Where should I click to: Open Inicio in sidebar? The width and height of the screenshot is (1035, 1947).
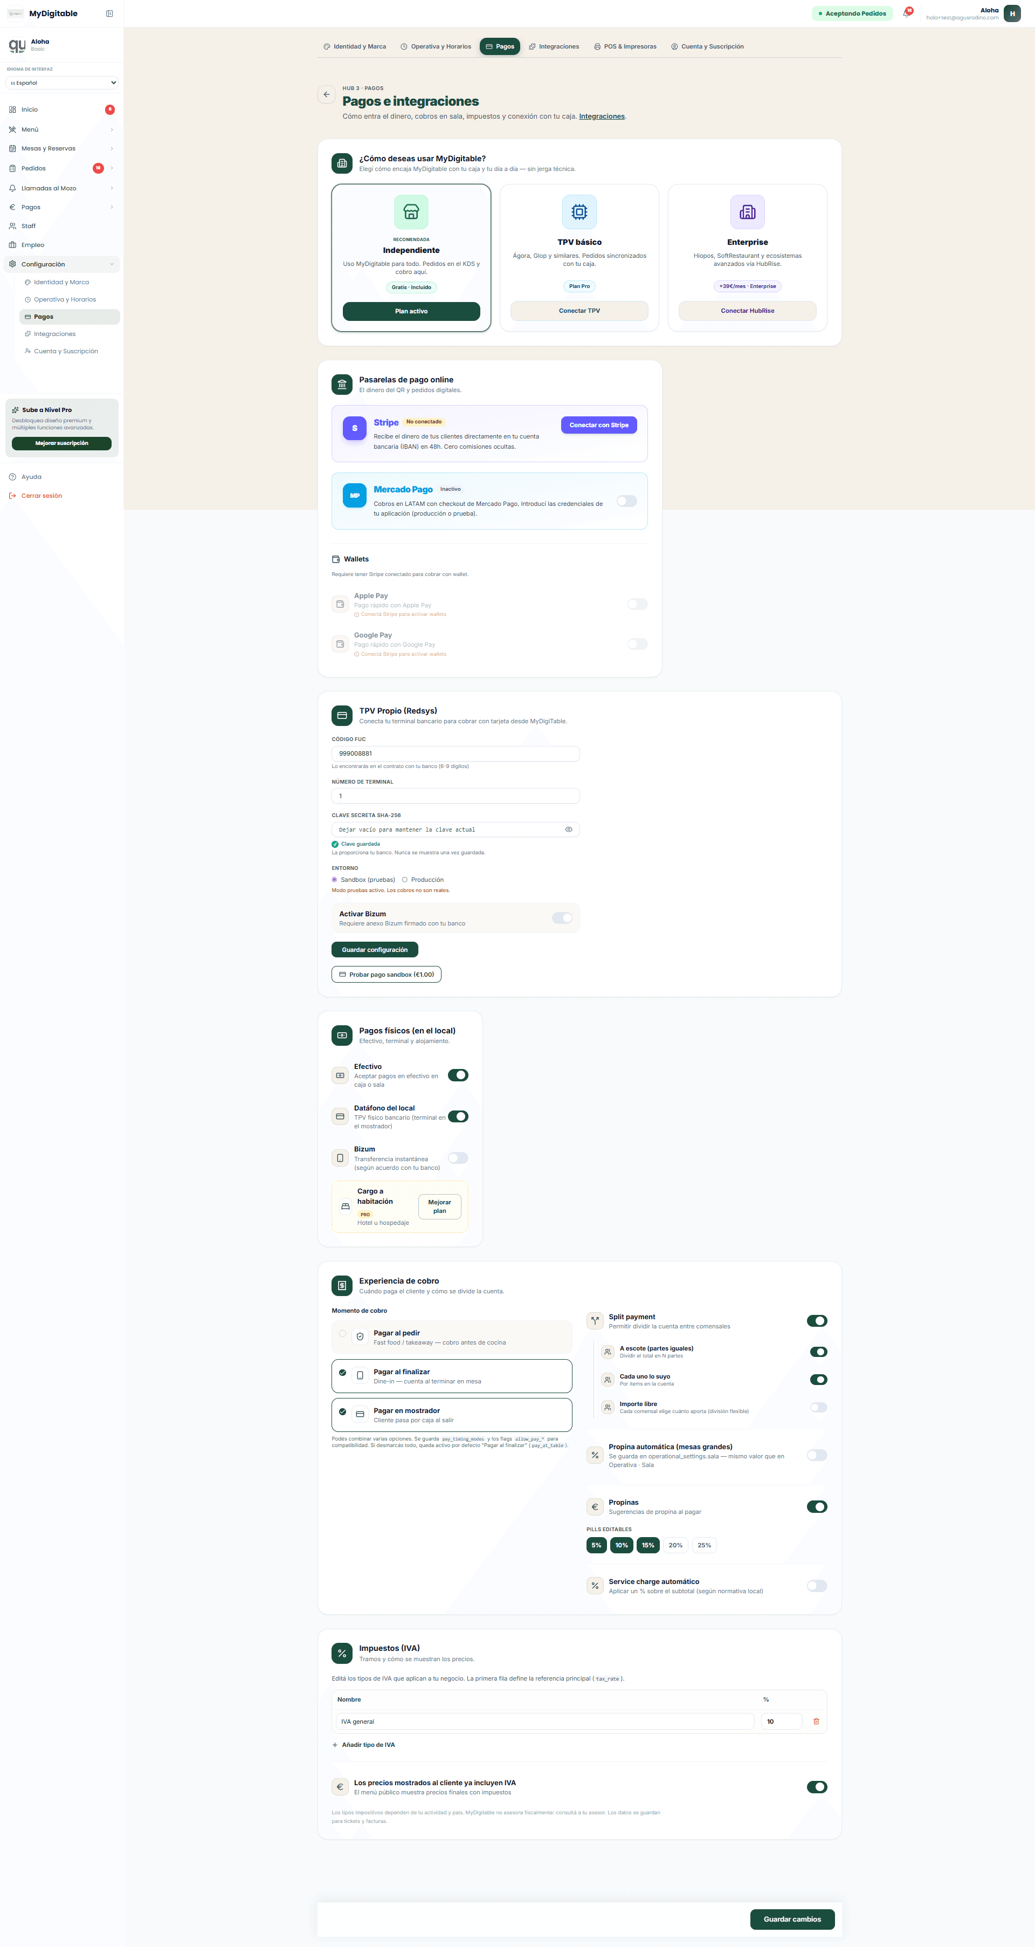[62, 109]
